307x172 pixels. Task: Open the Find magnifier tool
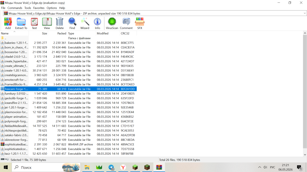coord(72,24)
